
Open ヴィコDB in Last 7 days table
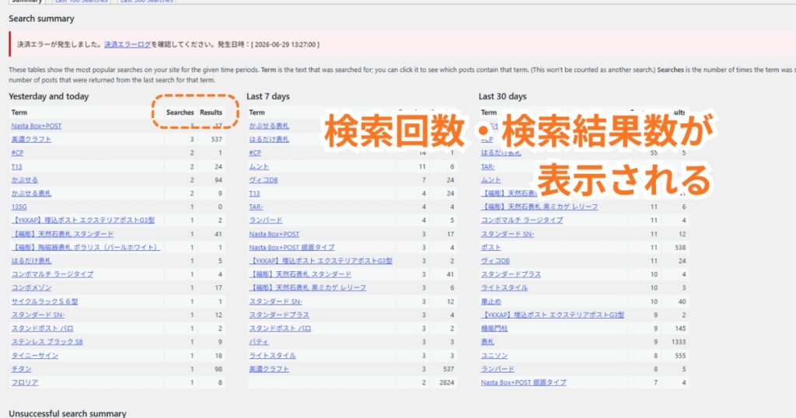[x=264, y=180]
